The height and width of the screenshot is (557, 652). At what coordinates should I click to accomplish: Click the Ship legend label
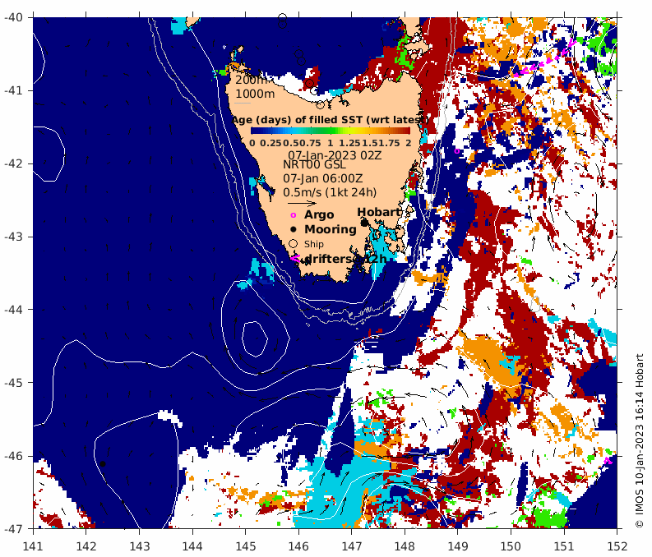(313, 244)
